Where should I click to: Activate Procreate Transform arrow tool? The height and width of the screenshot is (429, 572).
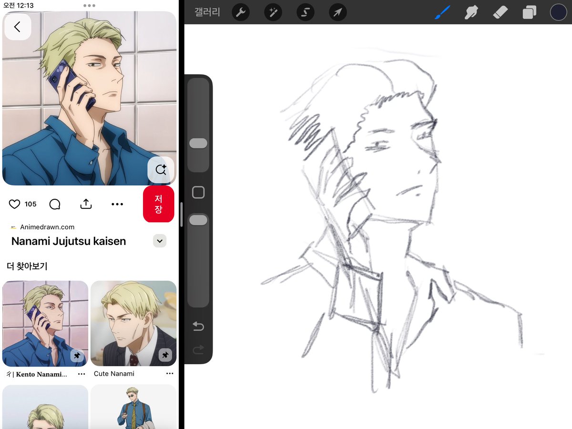click(x=337, y=12)
